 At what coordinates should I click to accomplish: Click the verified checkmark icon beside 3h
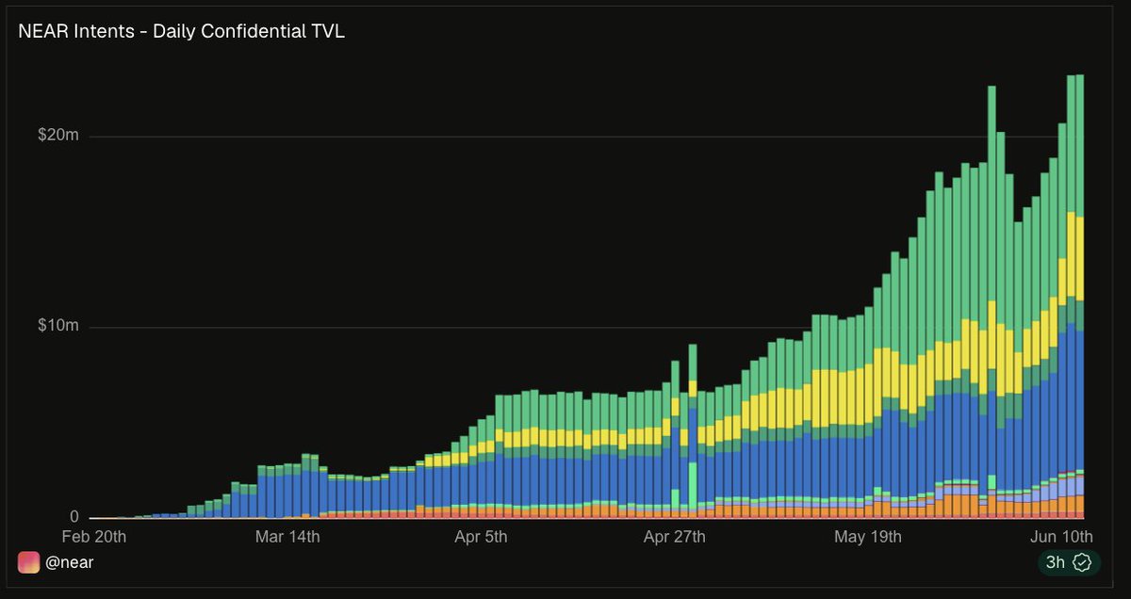1082,562
